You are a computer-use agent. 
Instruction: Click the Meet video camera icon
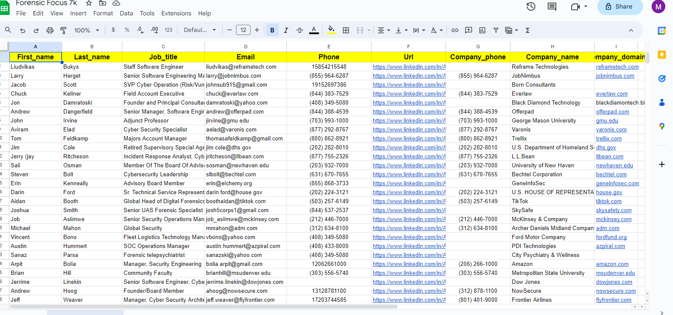576,6
